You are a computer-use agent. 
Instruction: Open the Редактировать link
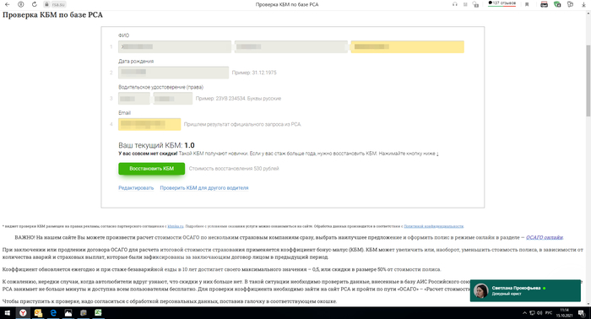[x=136, y=188]
